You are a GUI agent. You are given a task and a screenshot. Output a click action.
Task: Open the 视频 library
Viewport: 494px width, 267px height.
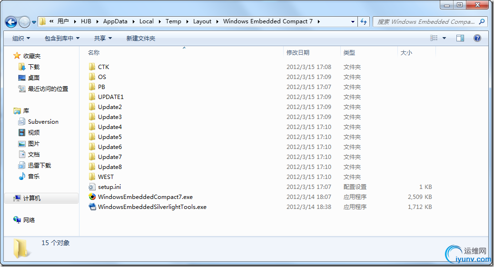coord(29,132)
